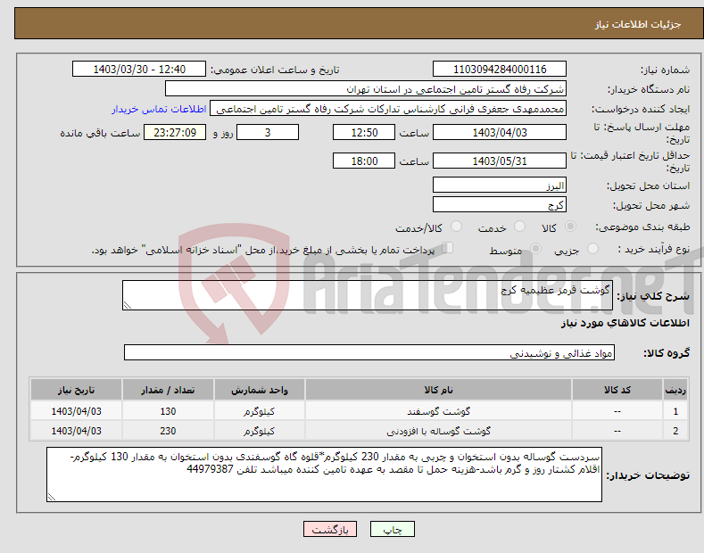Select the کالا/خدمت radio button

pos(456,227)
